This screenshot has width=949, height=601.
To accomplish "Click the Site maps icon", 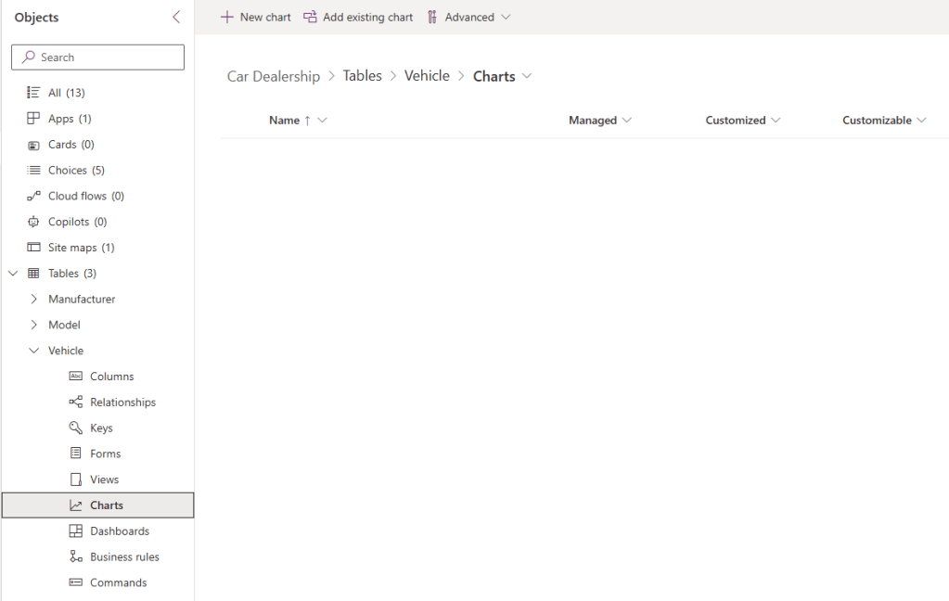I will pos(33,248).
